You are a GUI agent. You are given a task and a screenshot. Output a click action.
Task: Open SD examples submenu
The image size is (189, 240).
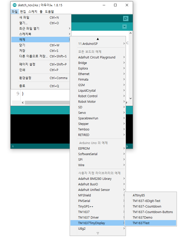pos(98,107)
